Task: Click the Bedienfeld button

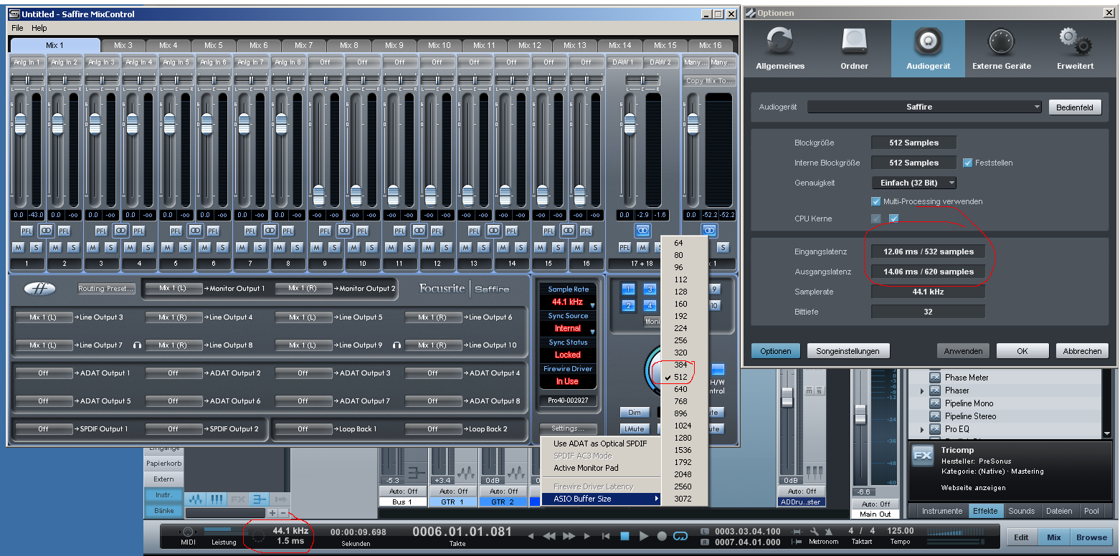Action: [x=1075, y=107]
